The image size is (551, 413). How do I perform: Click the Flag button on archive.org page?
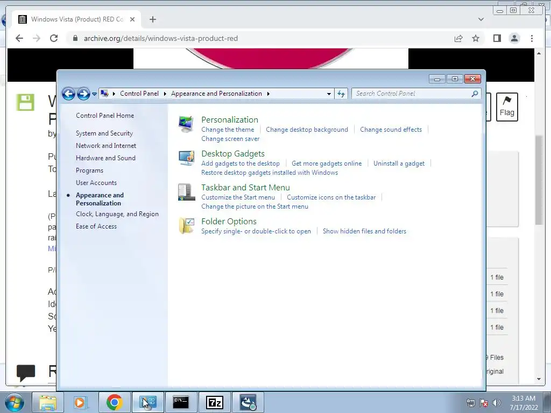507,107
